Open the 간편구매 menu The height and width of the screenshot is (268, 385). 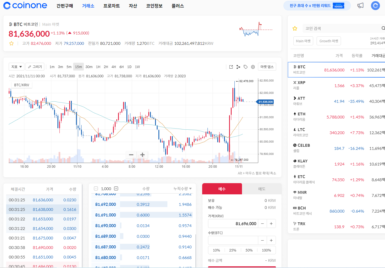click(65, 6)
